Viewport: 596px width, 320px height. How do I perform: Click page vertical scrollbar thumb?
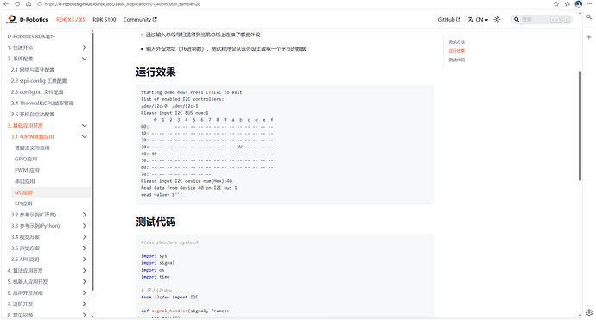[x=580, y=126]
